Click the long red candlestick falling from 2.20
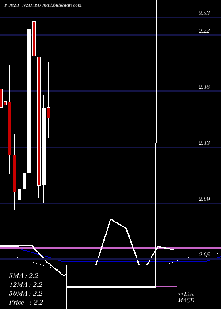This screenshot has width=221, height=309. tap(39, 121)
